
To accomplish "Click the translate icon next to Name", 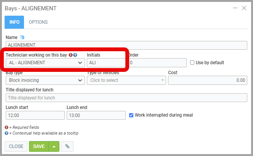I will click(22, 37).
